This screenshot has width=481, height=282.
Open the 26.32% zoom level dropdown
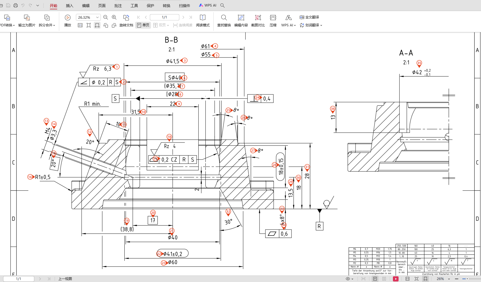click(x=97, y=17)
